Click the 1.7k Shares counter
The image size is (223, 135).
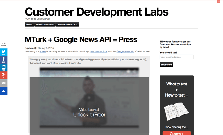pyautogui.click(x=4, y=44)
